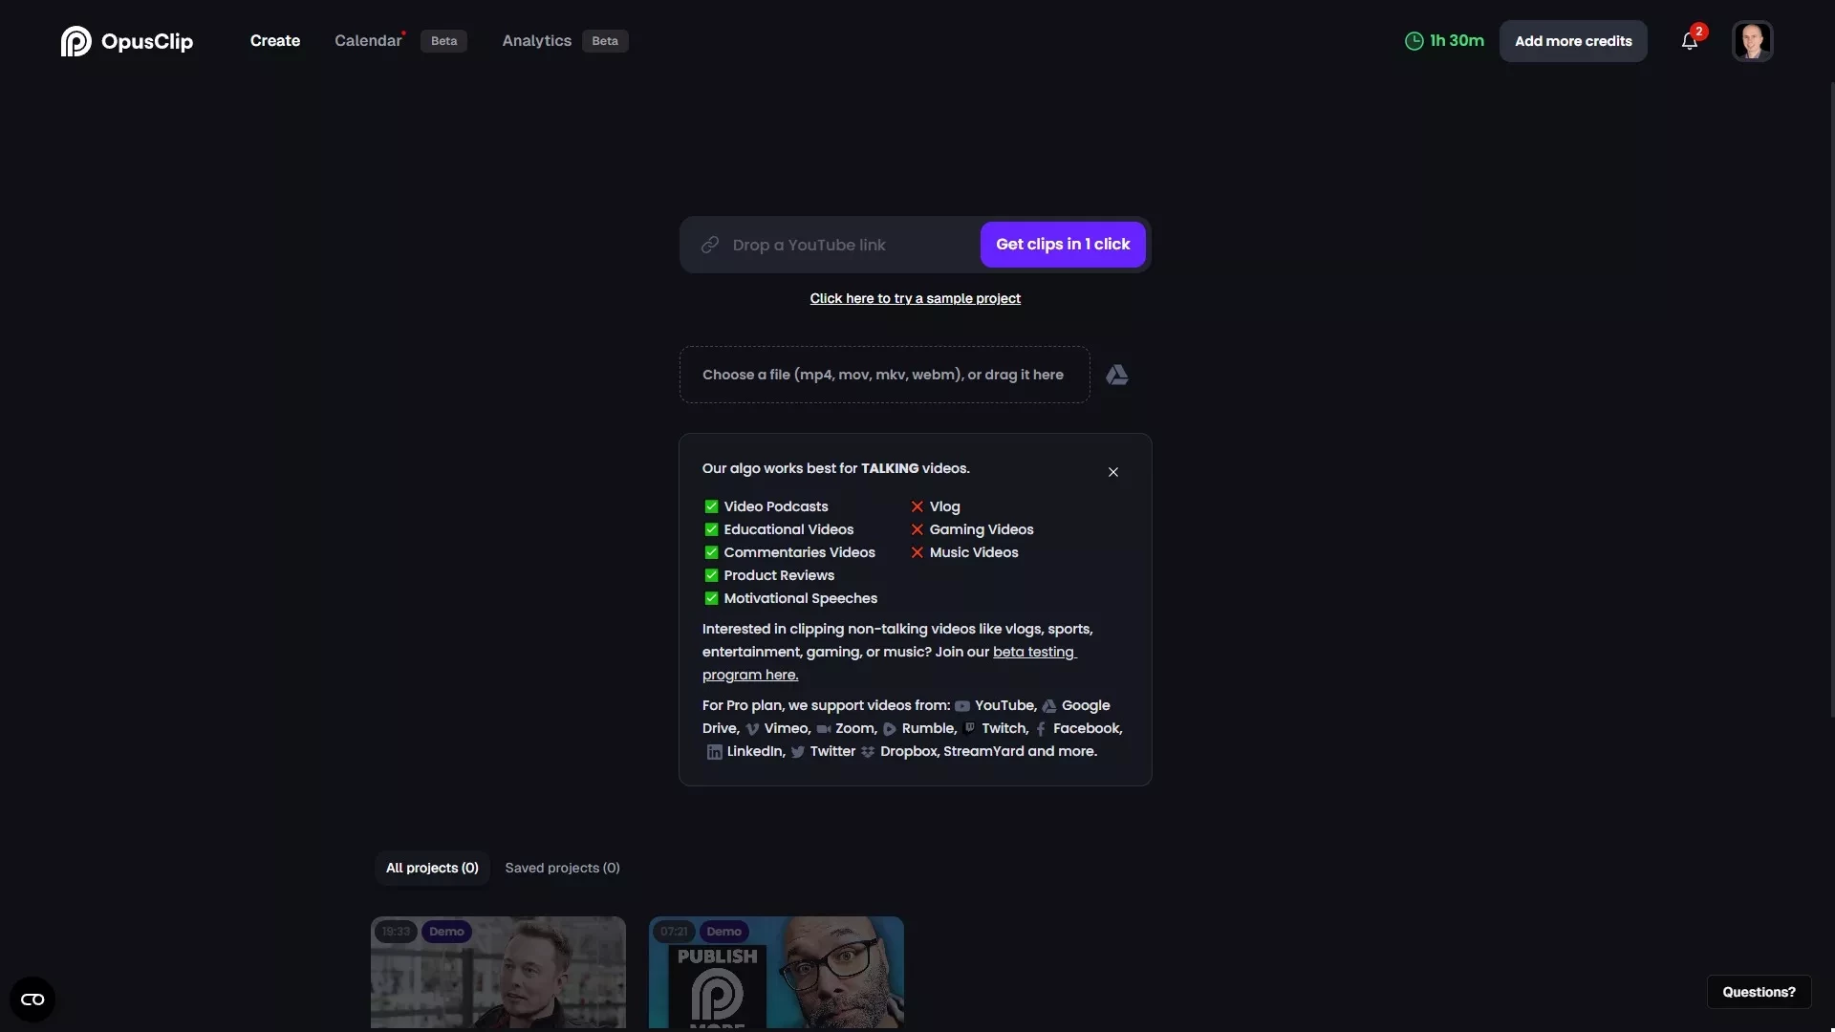
Task: Click the 'Our algo works best' heading text
Action: (835, 468)
